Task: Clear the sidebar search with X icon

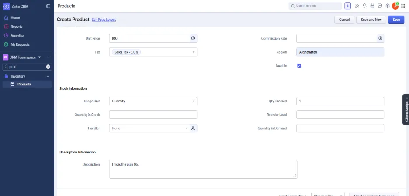Action: [48, 67]
